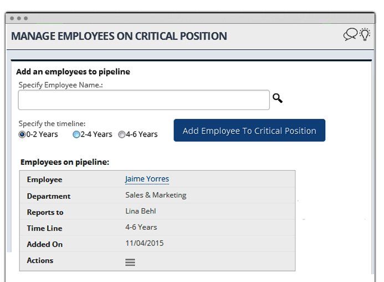
Task: Click the Employees on pipeline heading
Action: 65,162
